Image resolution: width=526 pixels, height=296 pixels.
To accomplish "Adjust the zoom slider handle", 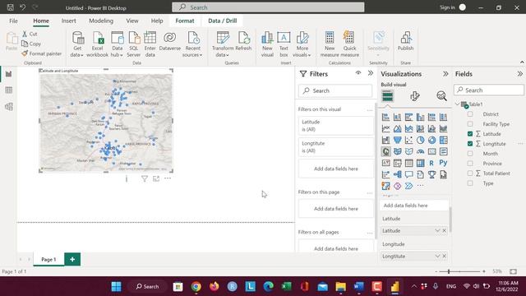I will [449, 271].
